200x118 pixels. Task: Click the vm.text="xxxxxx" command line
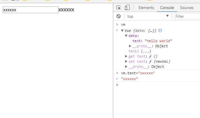(x=138, y=73)
